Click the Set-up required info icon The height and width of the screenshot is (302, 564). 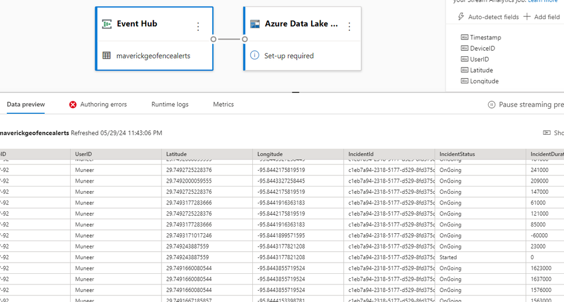pos(255,55)
